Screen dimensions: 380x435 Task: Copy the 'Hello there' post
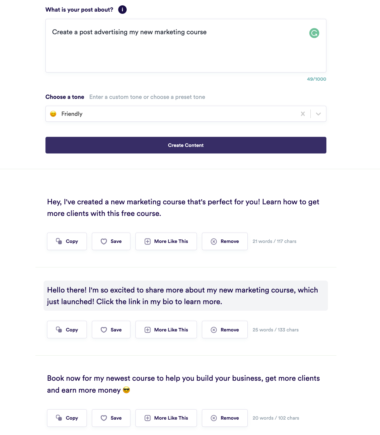pyautogui.click(x=67, y=330)
